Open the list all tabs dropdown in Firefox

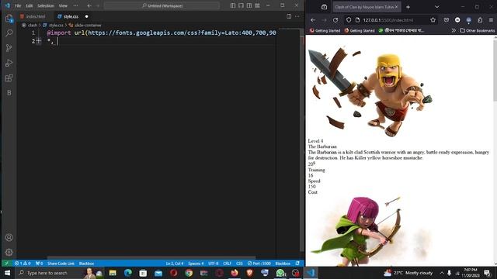(436, 7)
